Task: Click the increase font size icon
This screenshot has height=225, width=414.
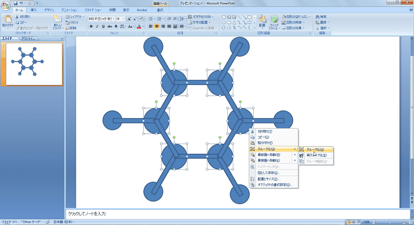Action: [x=129, y=19]
